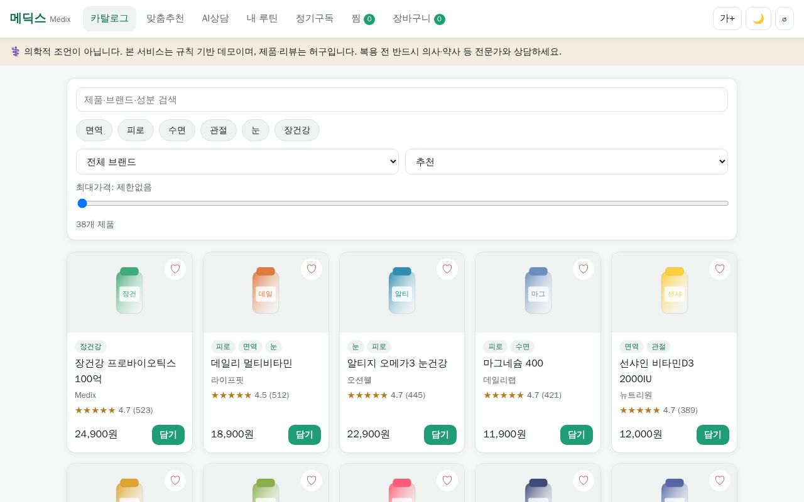Toggle the 눈 filter chip
The height and width of the screenshot is (502, 804).
pos(256,131)
